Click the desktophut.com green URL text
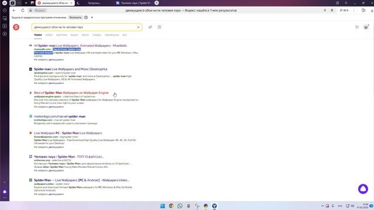The height and width of the screenshot is (210, 374). pyautogui.click(x=44, y=73)
